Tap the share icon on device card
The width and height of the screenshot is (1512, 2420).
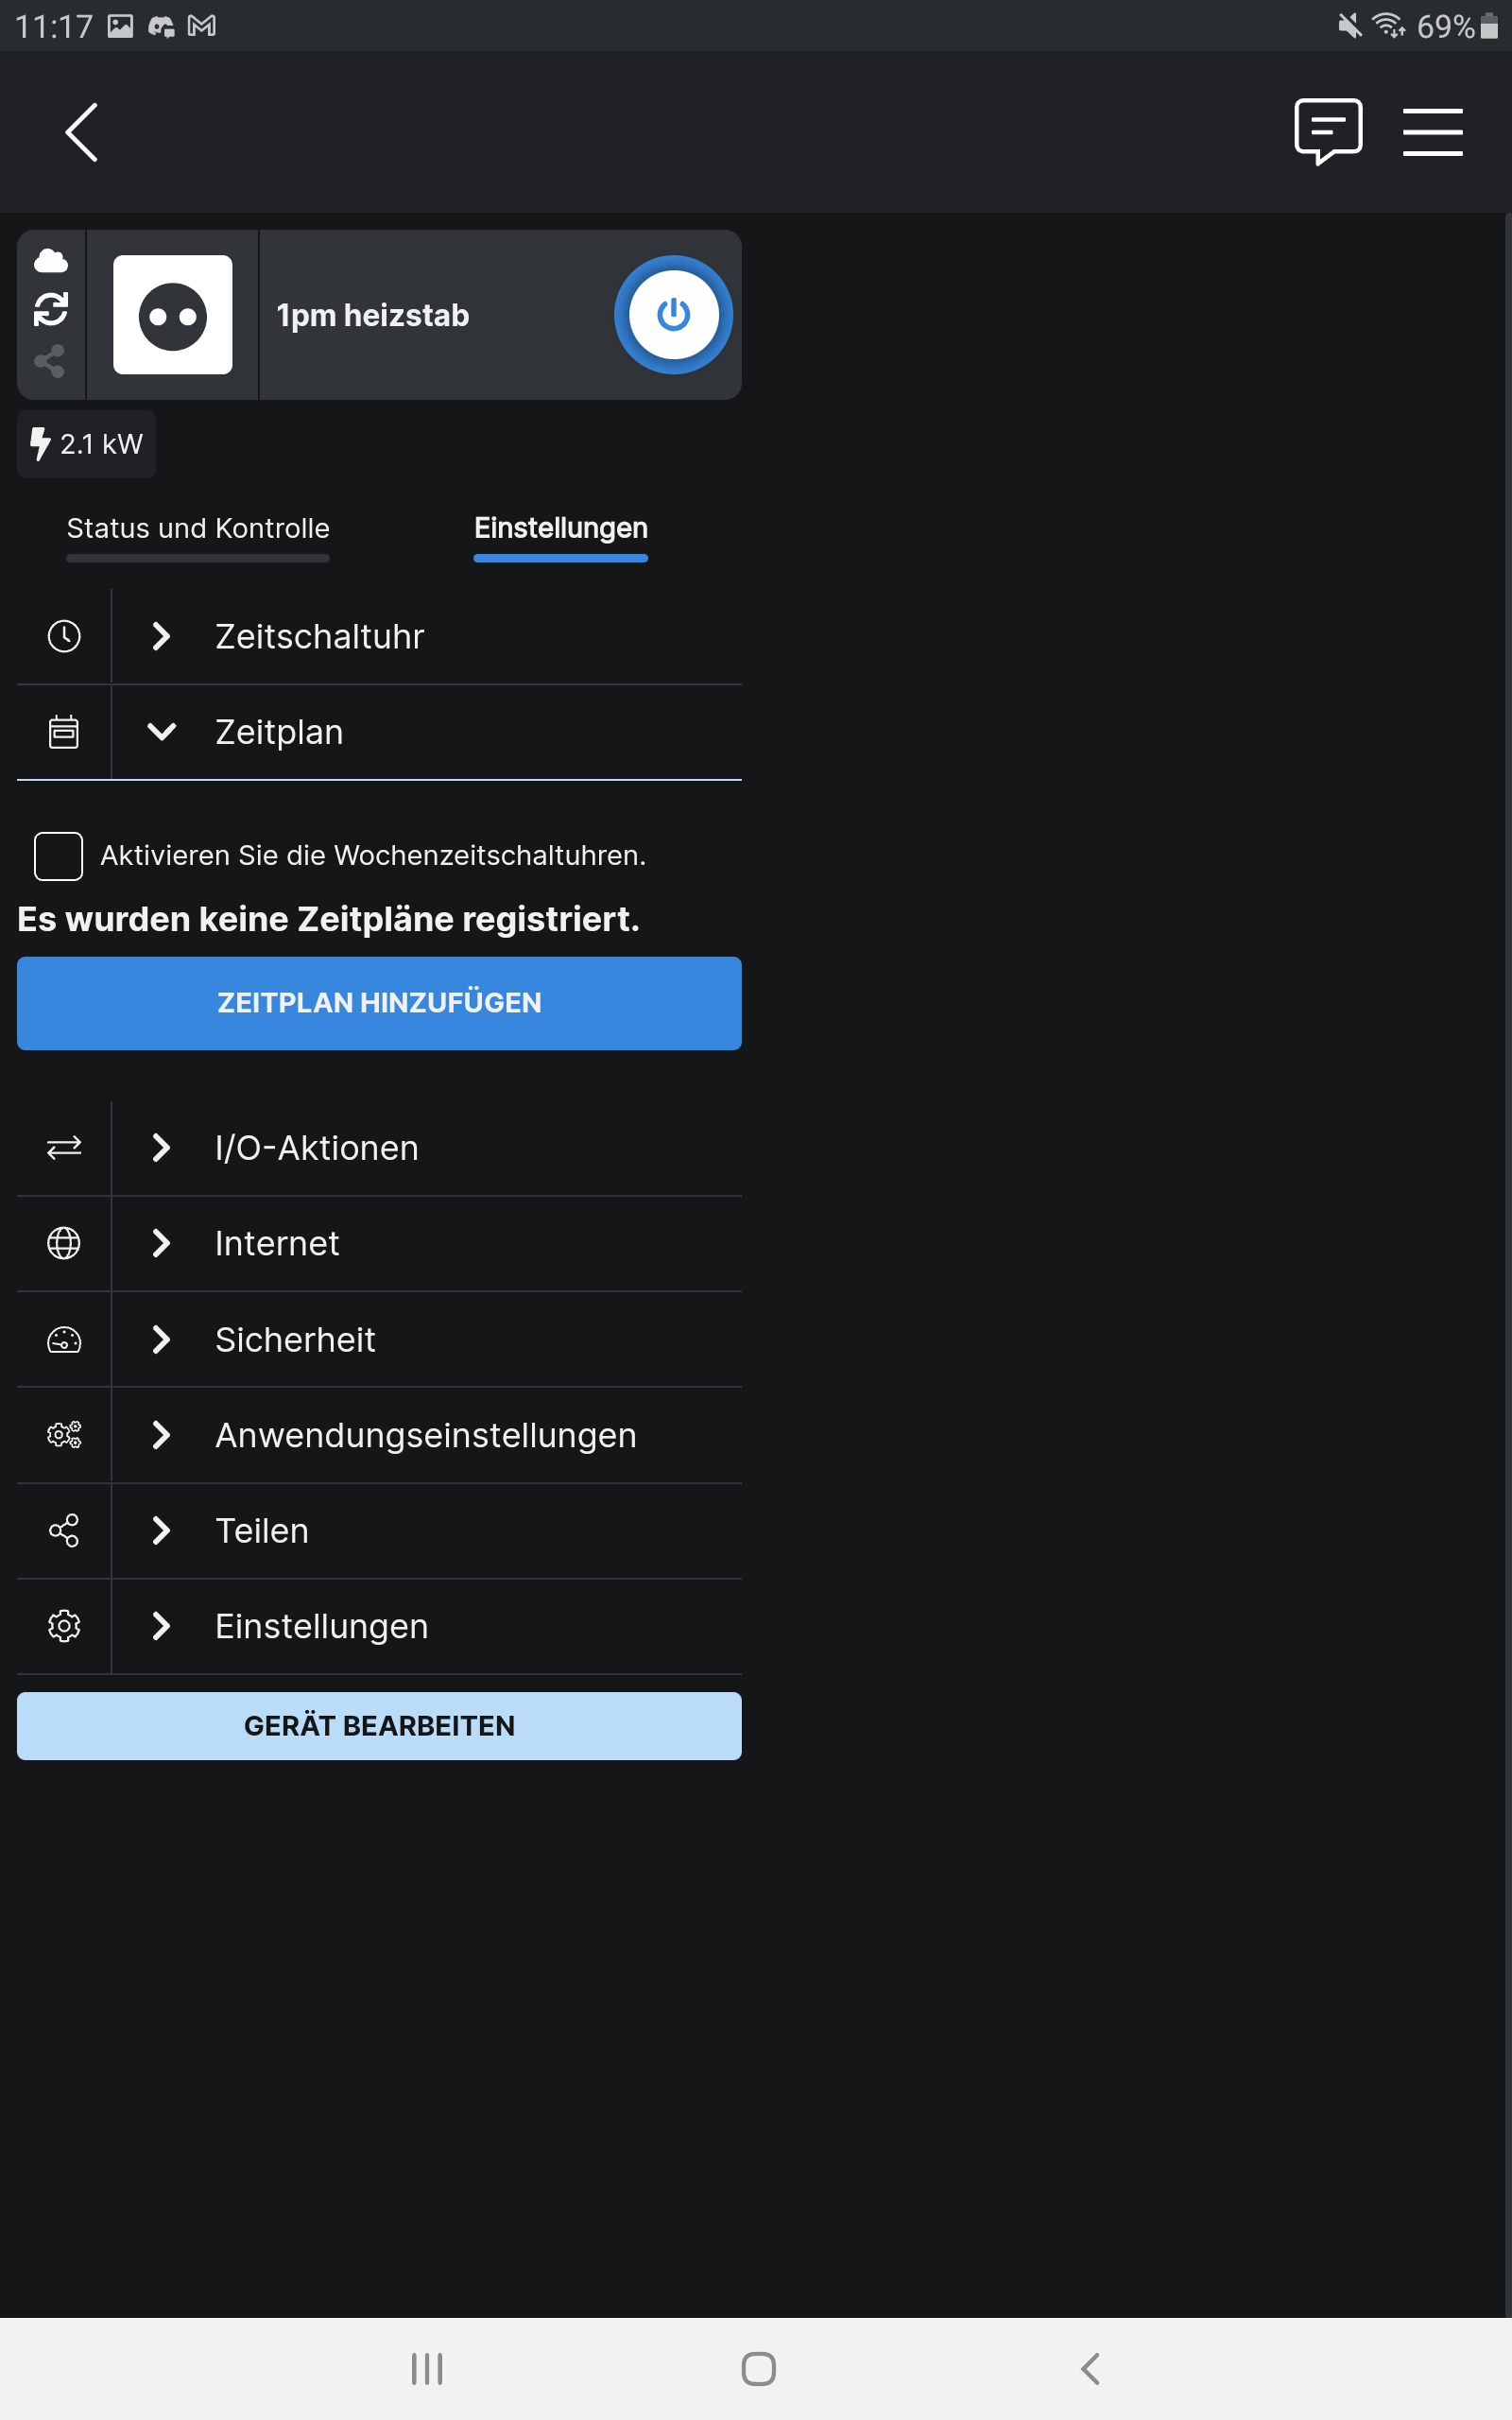[x=50, y=361]
